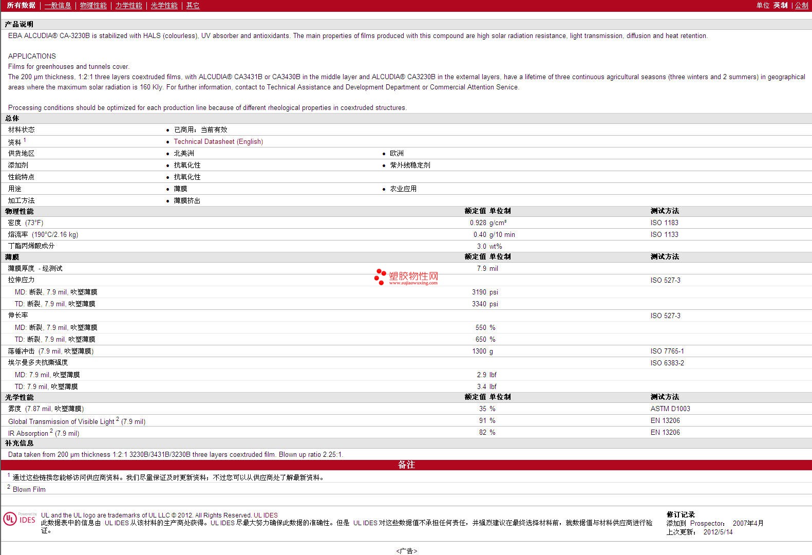This screenshot has height=555, width=812.
Task: Click the 补充信息 section header
Action: point(20,443)
